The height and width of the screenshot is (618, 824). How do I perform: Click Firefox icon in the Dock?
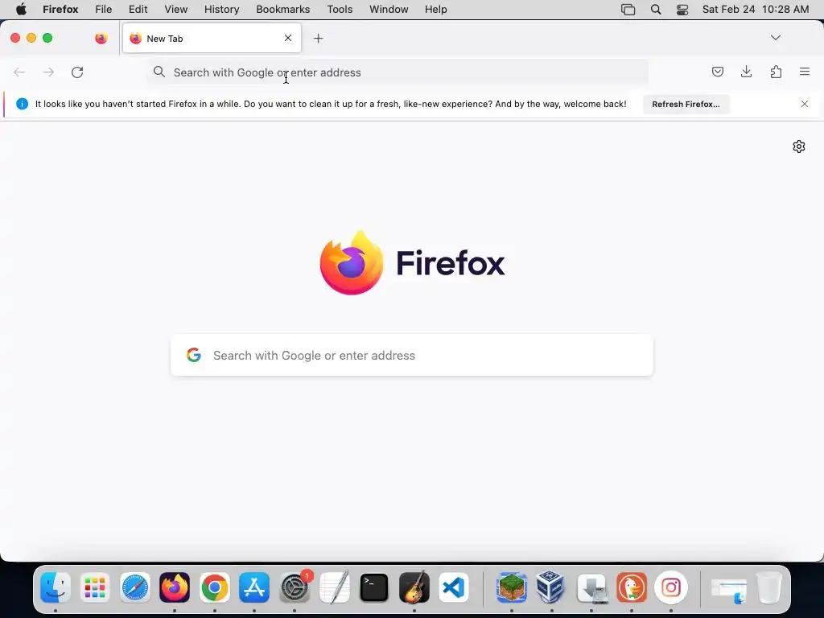[x=175, y=587]
